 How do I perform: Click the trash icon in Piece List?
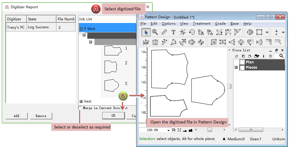[x=270, y=56]
